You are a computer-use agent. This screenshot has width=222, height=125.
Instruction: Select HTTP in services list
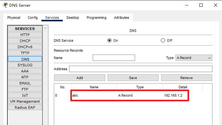(x=25, y=35)
